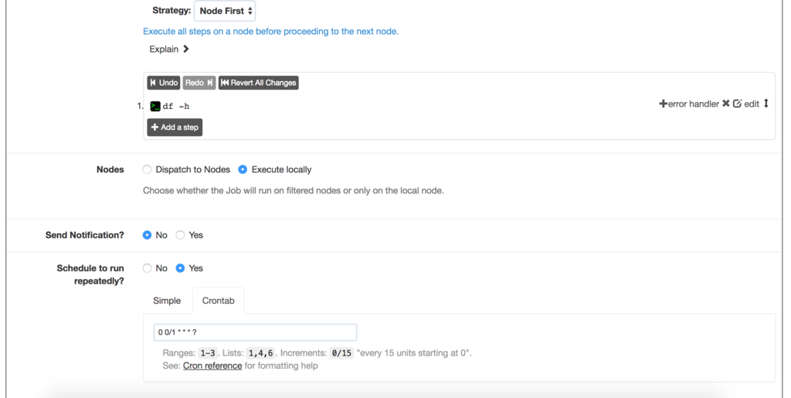Image resolution: width=791 pixels, height=398 pixels.
Task: Click Undo in the workflow toolbar
Action: [164, 83]
